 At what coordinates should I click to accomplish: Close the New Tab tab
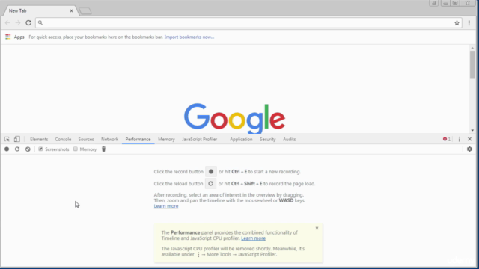click(71, 10)
